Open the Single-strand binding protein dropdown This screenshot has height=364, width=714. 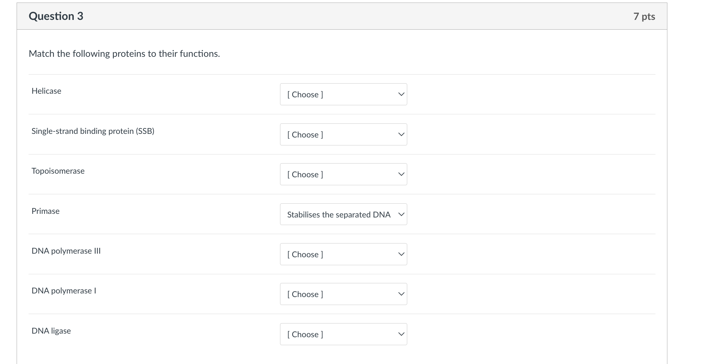coord(343,135)
